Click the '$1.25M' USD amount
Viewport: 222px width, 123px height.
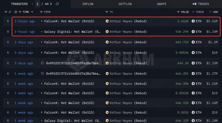pyautogui.click(x=212, y=63)
